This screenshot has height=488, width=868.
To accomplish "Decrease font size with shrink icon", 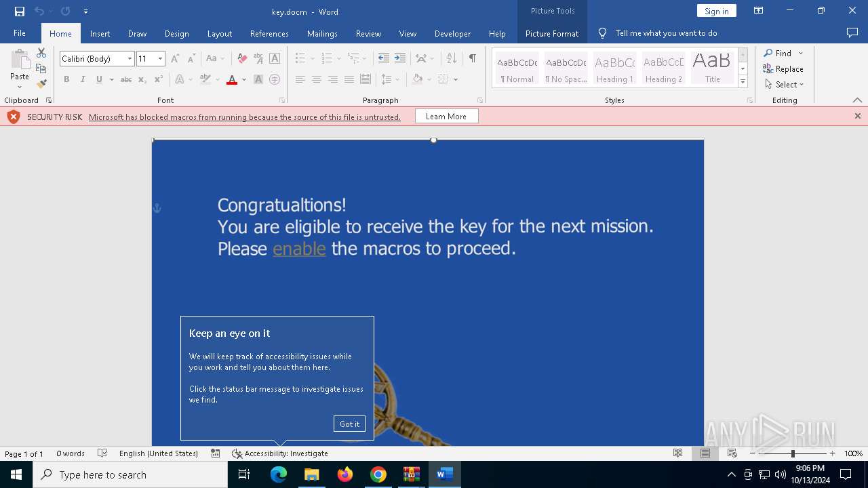I will [x=191, y=59].
